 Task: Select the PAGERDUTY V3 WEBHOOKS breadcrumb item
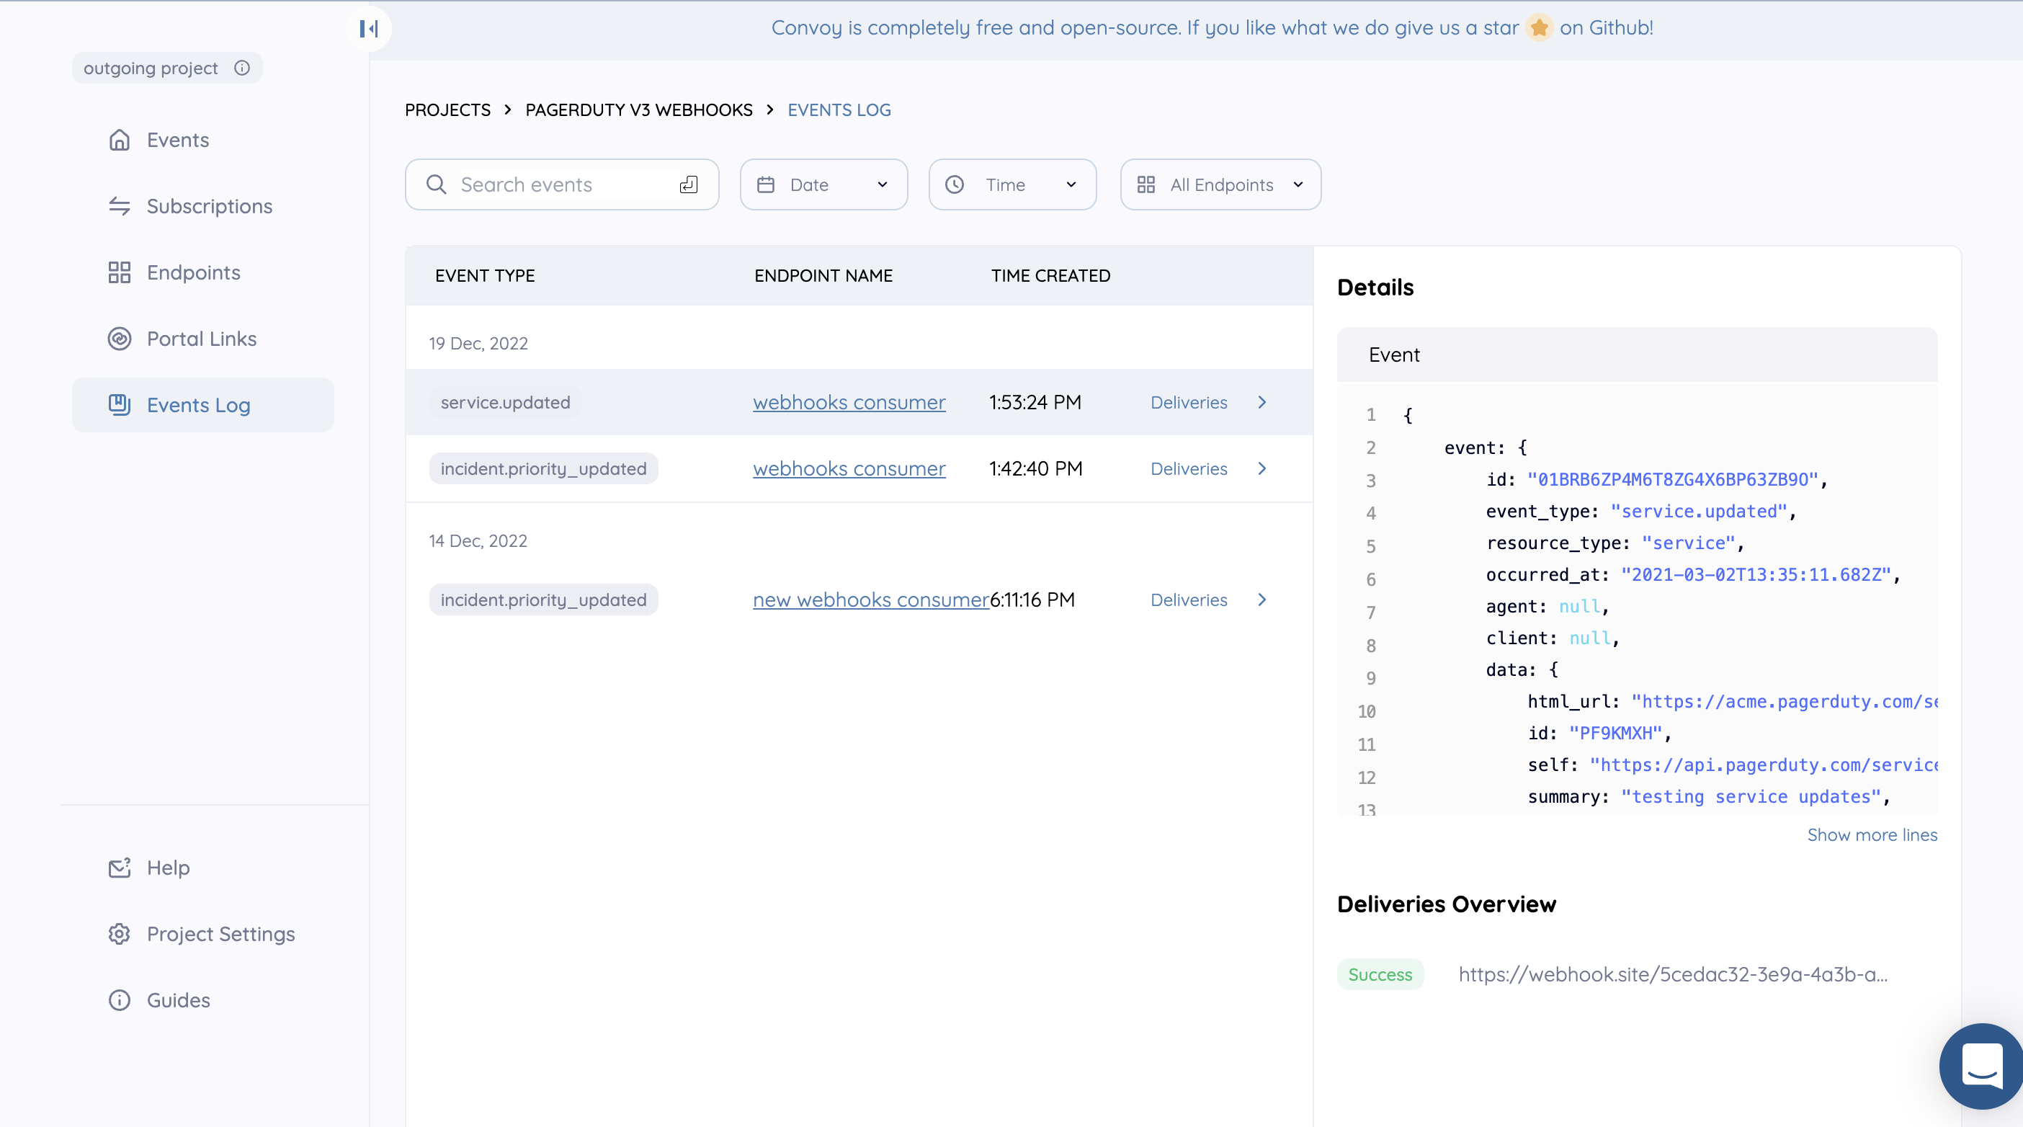click(x=638, y=110)
